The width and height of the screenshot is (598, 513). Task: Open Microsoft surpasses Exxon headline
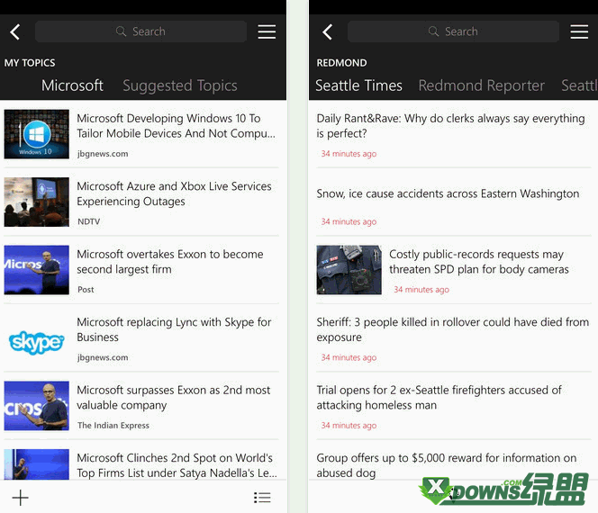[174, 397]
